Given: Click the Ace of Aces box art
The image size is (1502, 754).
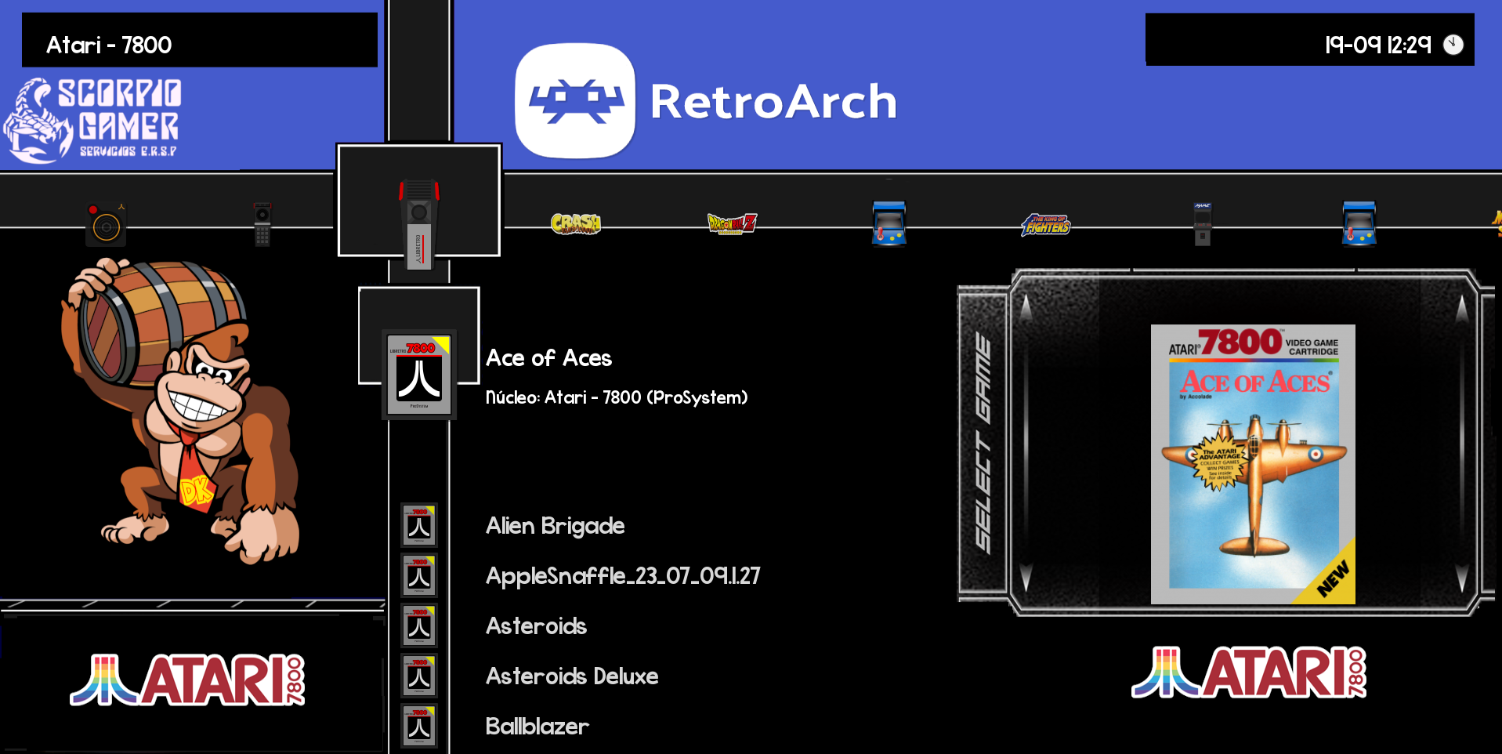Looking at the screenshot, I should point(1252,464).
